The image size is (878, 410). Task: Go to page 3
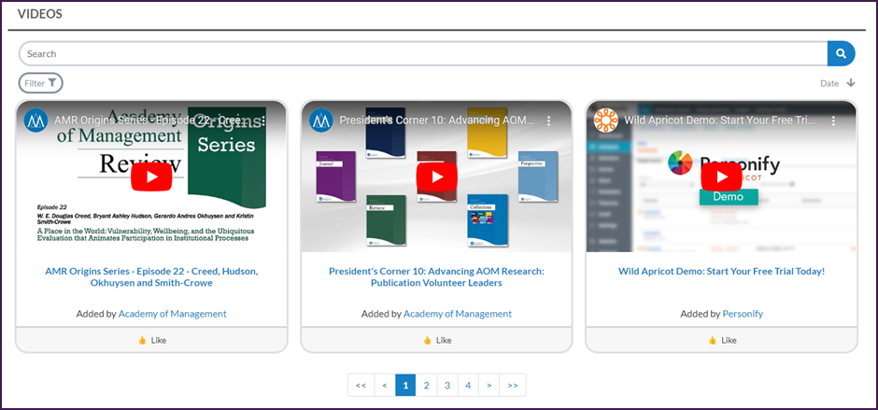tap(446, 386)
